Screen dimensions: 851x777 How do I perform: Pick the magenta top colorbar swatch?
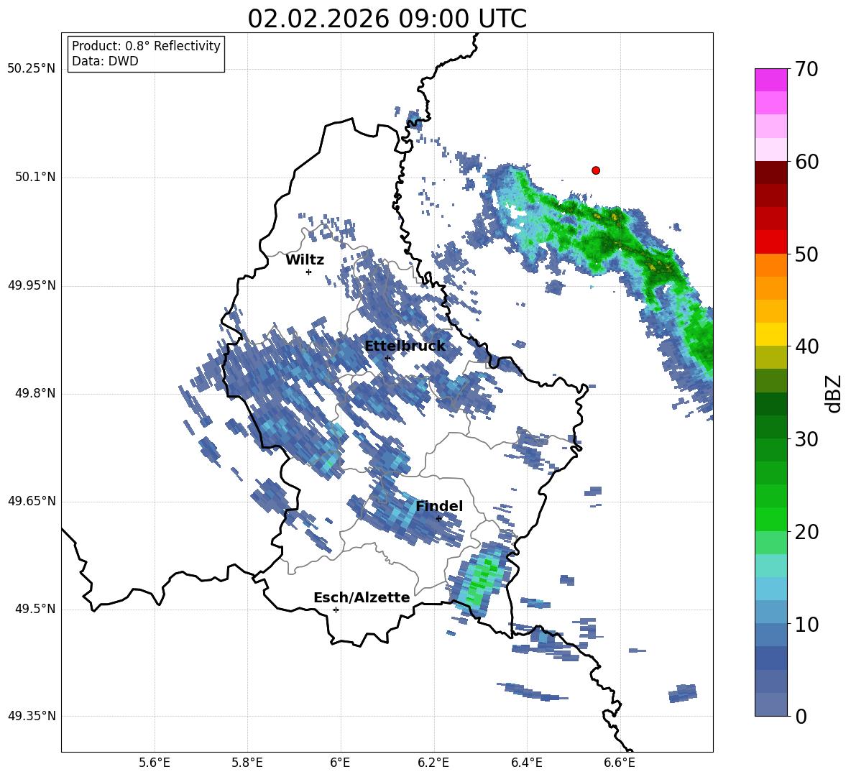tap(770, 80)
